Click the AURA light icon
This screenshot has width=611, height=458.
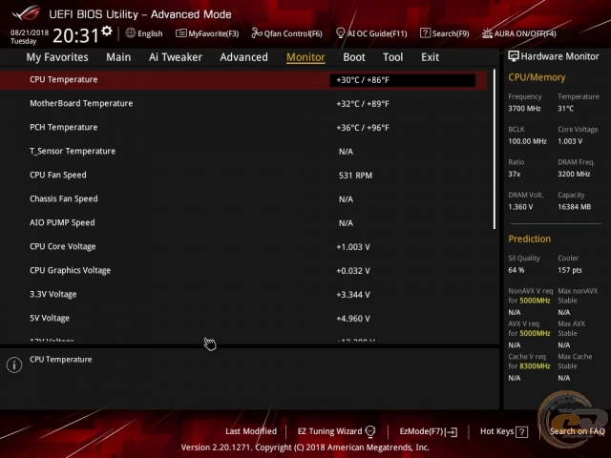[x=487, y=33]
